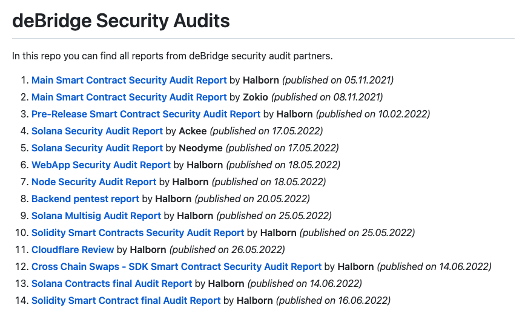The image size is (528, 319).
Task: Click Halborn in the WebApp Security Audit row
Action: [205, 165]
